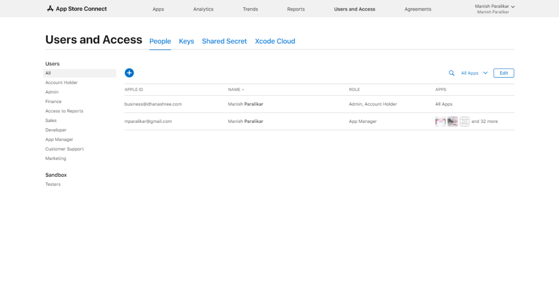Image resolution: width=559 pixels, height=300 pixels.
Task: Click mparalikar@gmail.com Apple ID
Action: tap(148, 121)
